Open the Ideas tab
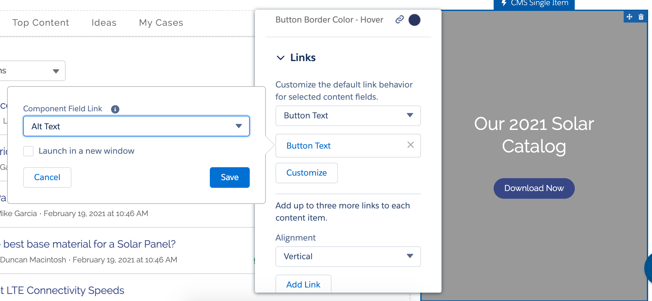This screenshot has height=301, width=652. (x=104, y=23)
